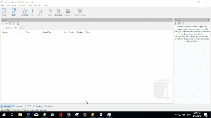Open Windows Defender shield on taskbar
Viewport: 211px width, 118px height.
pos(101,115)
